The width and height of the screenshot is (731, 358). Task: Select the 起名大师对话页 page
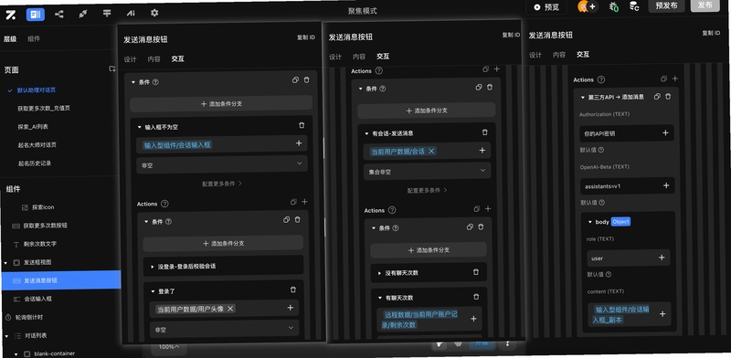(x=37, y=145)
